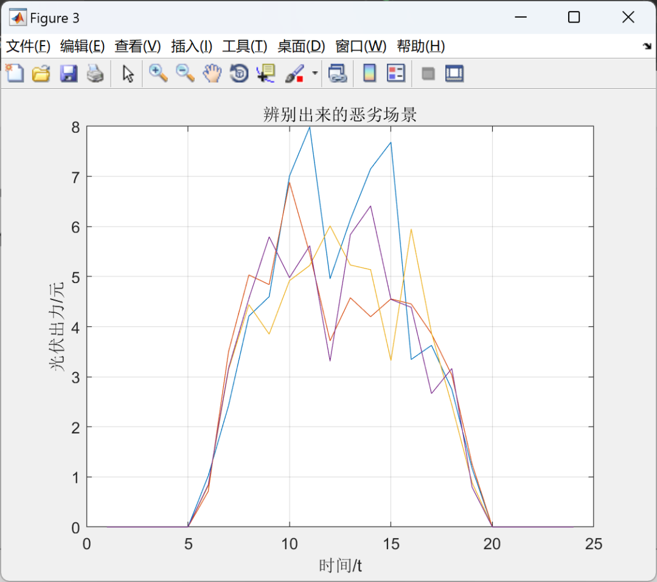Close the Figure 3 window
657x582 pixels.
coord(628,17)
